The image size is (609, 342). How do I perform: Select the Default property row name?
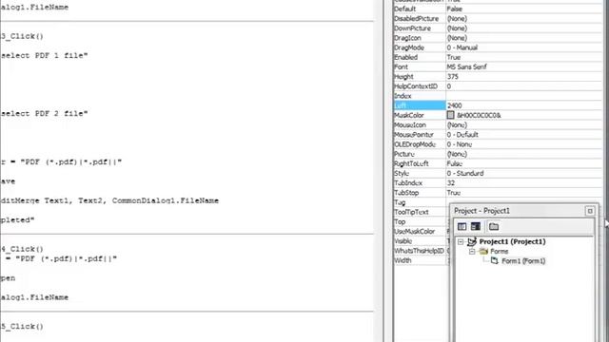tap(405, 9)
